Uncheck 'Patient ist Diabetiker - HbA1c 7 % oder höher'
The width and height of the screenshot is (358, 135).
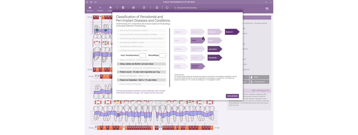pos(118,80)
